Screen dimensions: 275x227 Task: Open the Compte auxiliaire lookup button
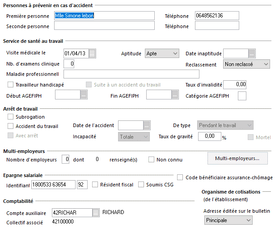(95, 213)
